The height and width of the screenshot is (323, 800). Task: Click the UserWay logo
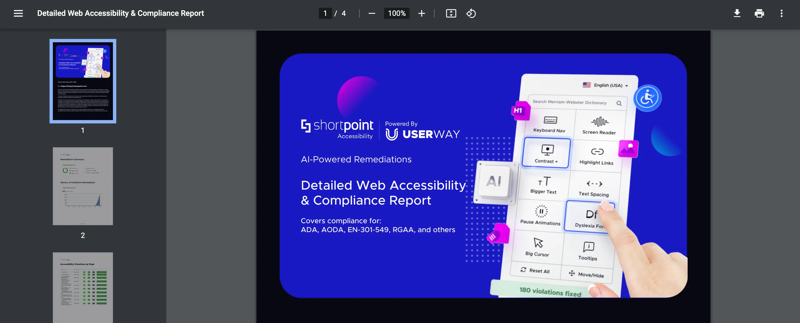[x=422, y=134]
